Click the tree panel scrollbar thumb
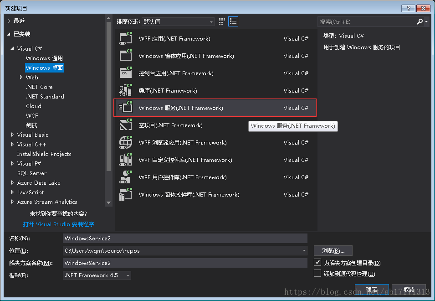435x301 pixels. point(108,96)
